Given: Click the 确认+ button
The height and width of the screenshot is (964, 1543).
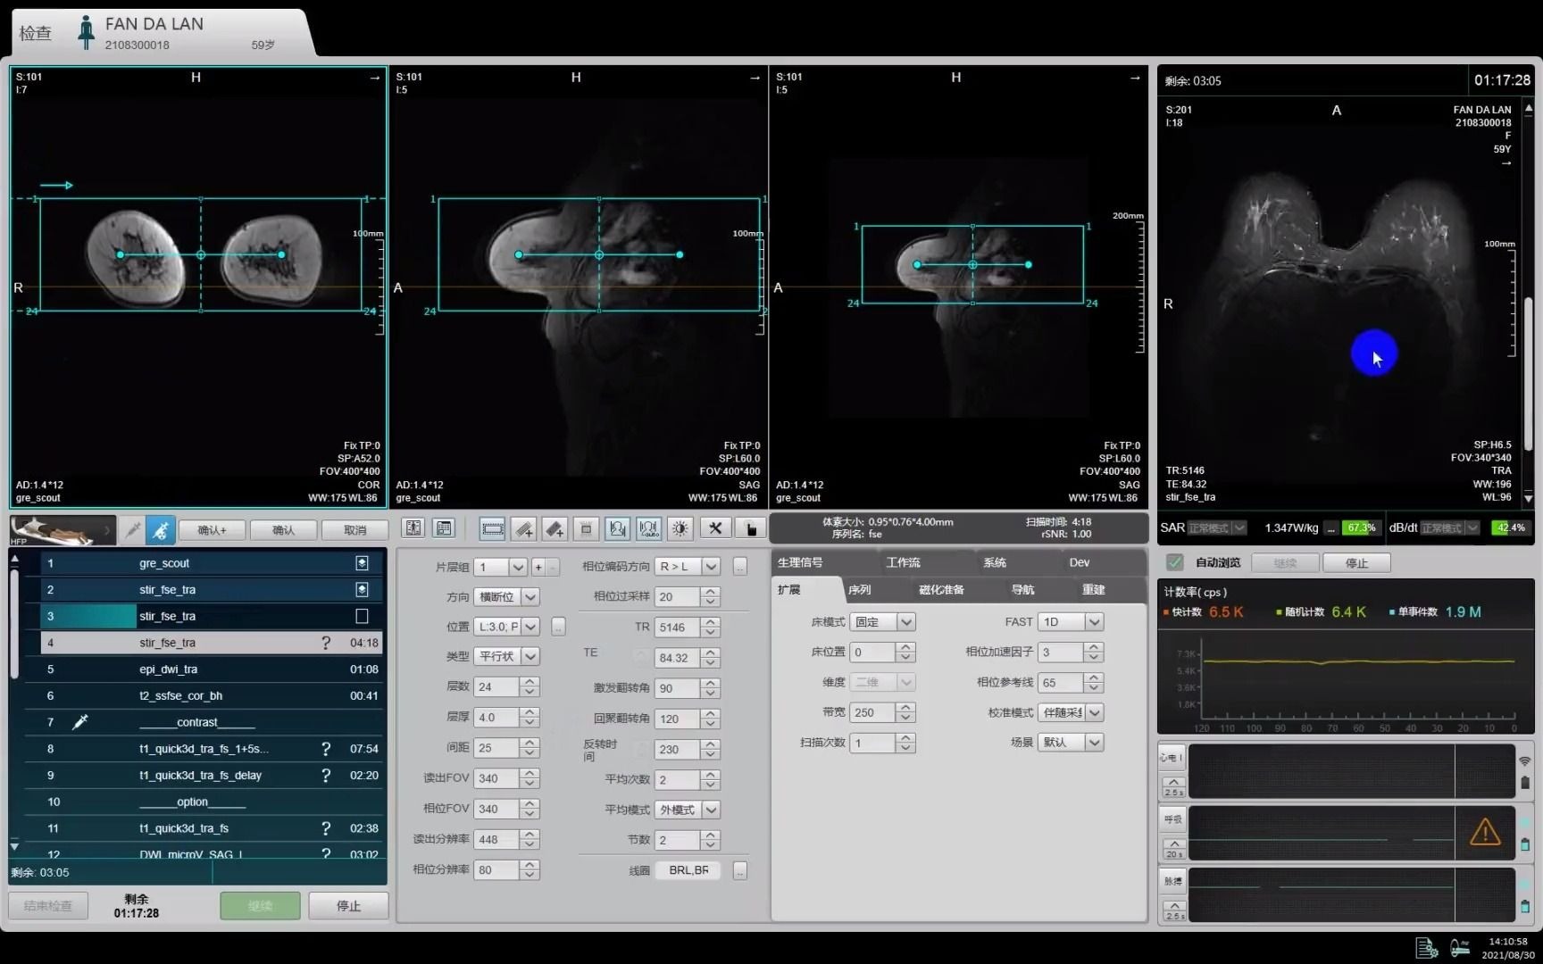Looking at the screenshot, I should tap(213, 530).
